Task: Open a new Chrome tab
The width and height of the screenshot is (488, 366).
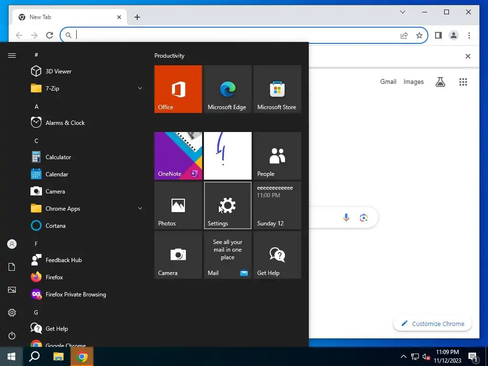Action: (x=137, y=17)
